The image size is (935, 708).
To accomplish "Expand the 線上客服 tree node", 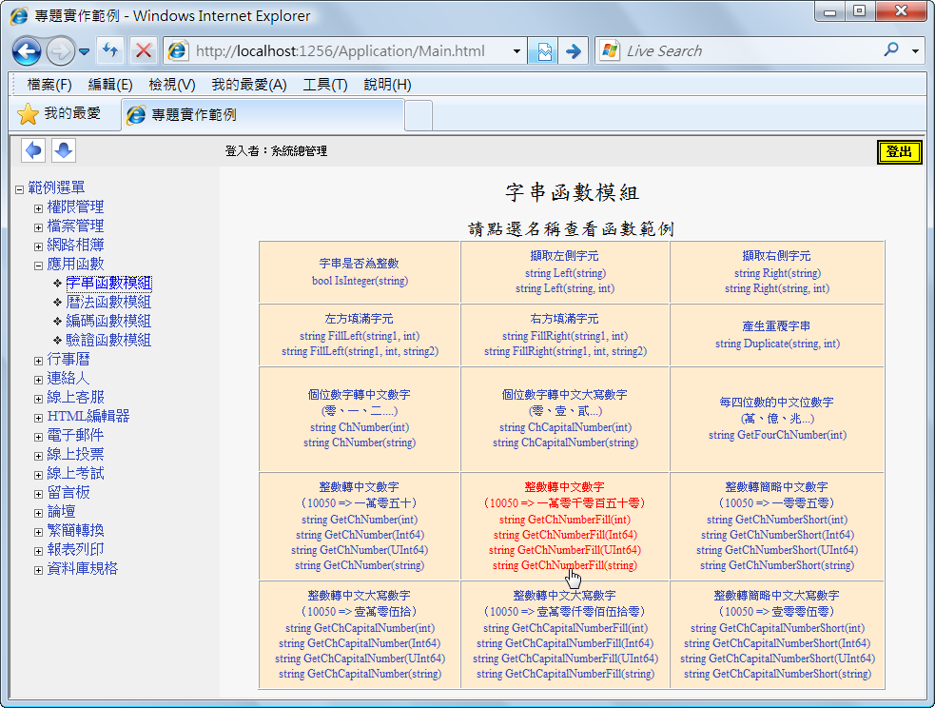I will [x=38, y=399].
